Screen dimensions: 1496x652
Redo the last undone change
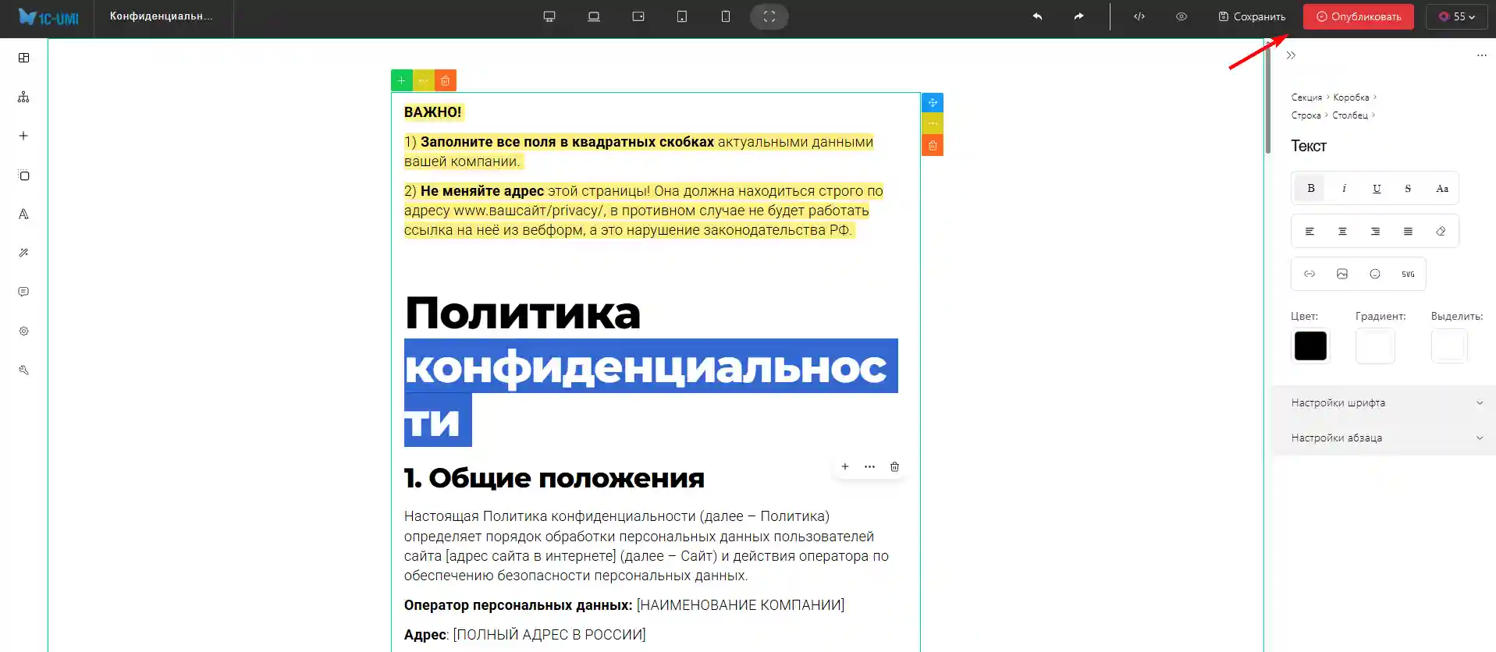point(1078,16)
